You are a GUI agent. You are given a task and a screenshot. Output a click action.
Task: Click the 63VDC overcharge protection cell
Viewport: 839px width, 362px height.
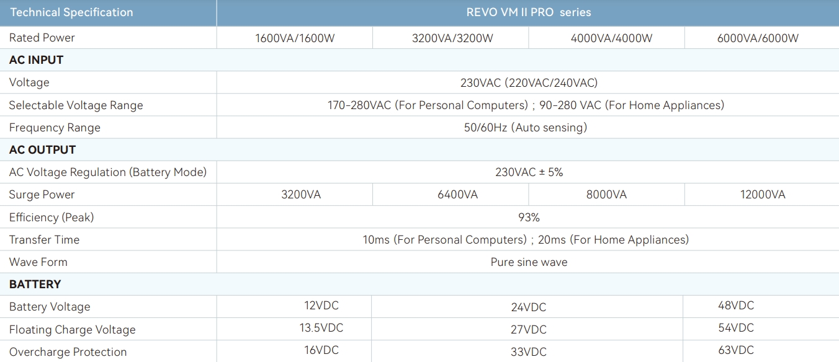click(736, 350)
